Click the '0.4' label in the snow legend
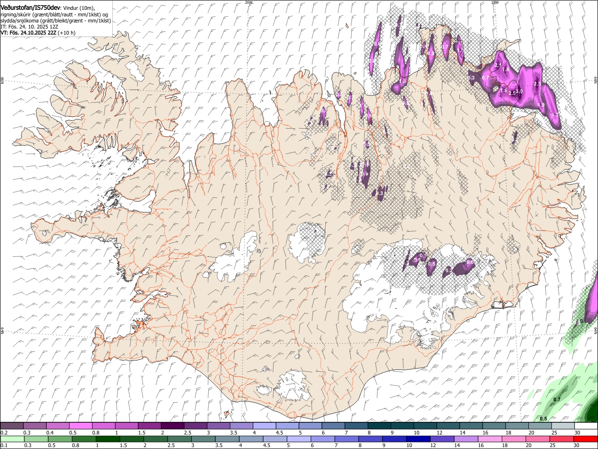Image resolution: width=598 pixels, height=449 pixels. pos(50,433)
